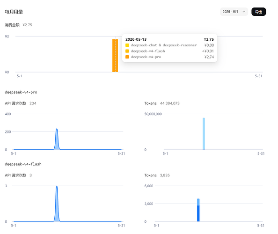Click the deepseek-v4-flash legend color swatch
Screen dimensions: 278x234
point(127,51)
